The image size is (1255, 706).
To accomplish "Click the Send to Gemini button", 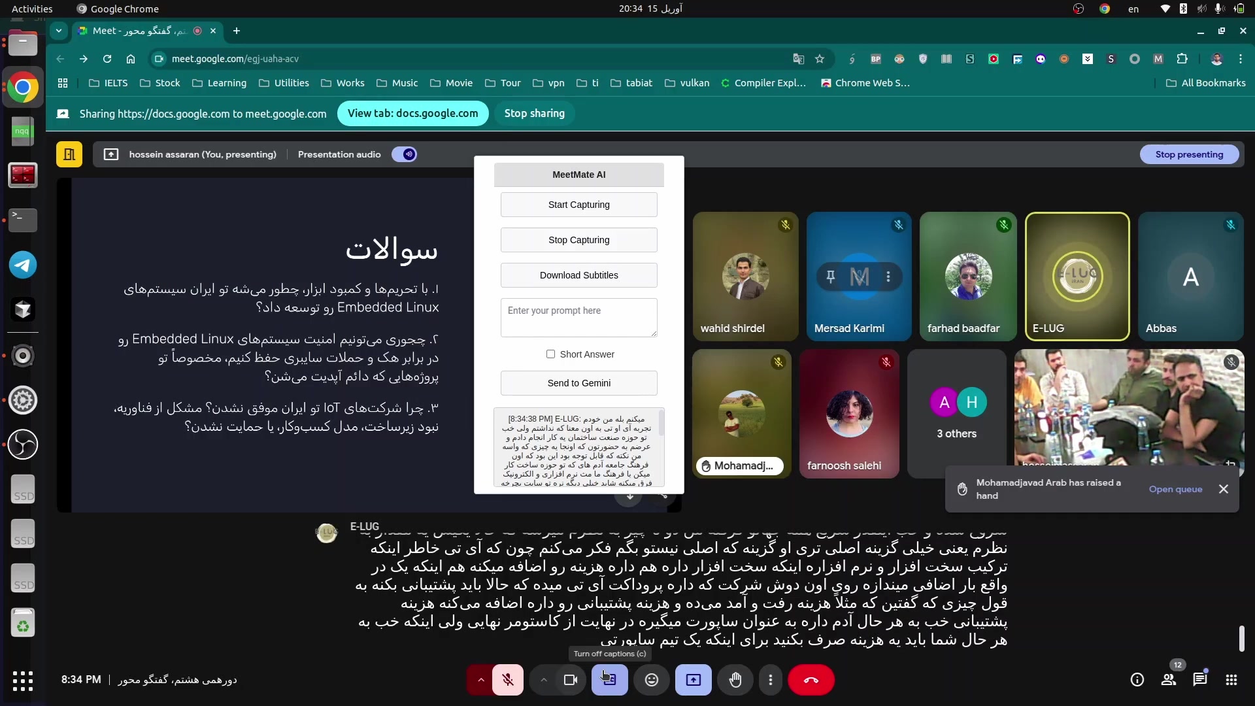I will click(x=578, y=383).
